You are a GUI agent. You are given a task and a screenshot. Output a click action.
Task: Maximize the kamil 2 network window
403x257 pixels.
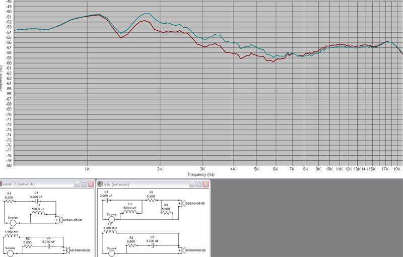pos(84,184)
